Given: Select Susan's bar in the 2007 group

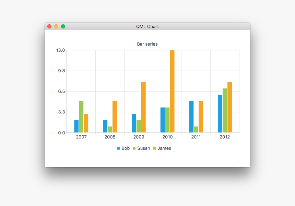Looking at the screenshot, I should [81, 117].
